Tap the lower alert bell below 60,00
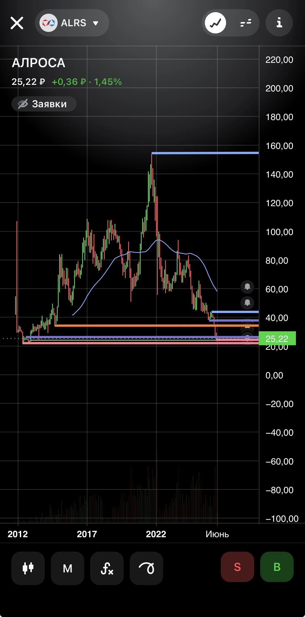The image size is (305, 617). 247,303
